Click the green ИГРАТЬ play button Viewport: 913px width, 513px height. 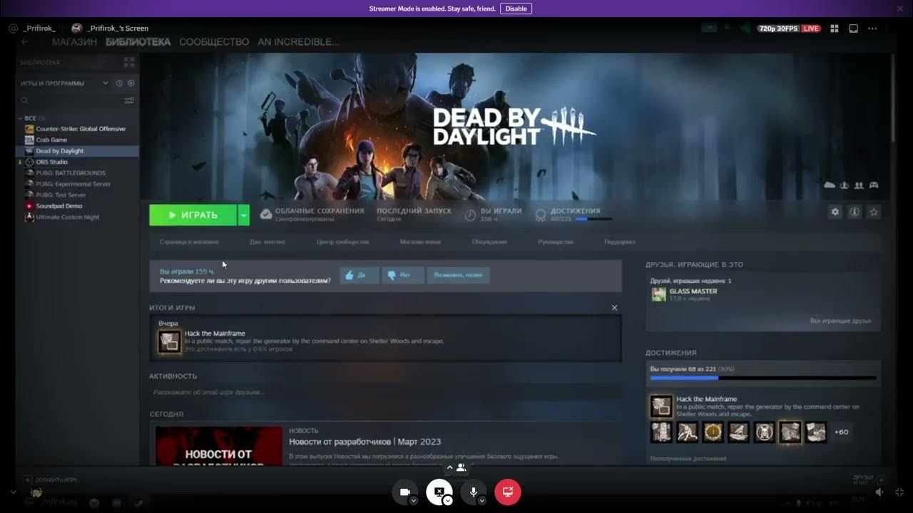193,214
